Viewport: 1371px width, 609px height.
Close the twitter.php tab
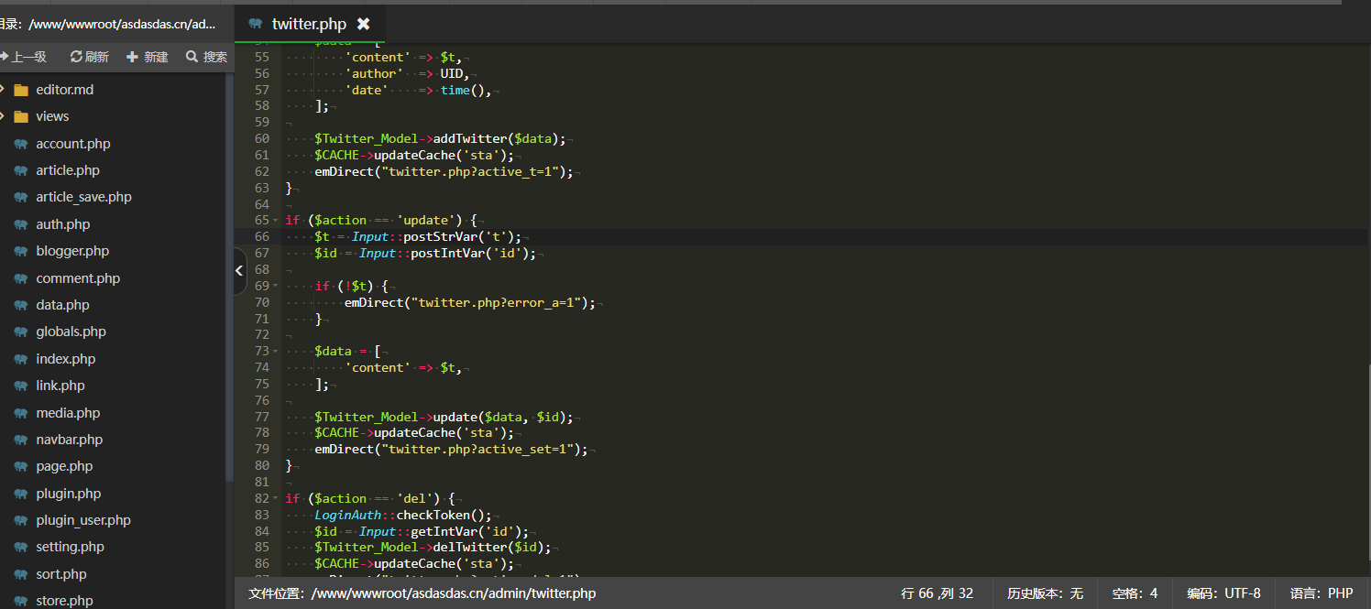(x=364, y=25)
